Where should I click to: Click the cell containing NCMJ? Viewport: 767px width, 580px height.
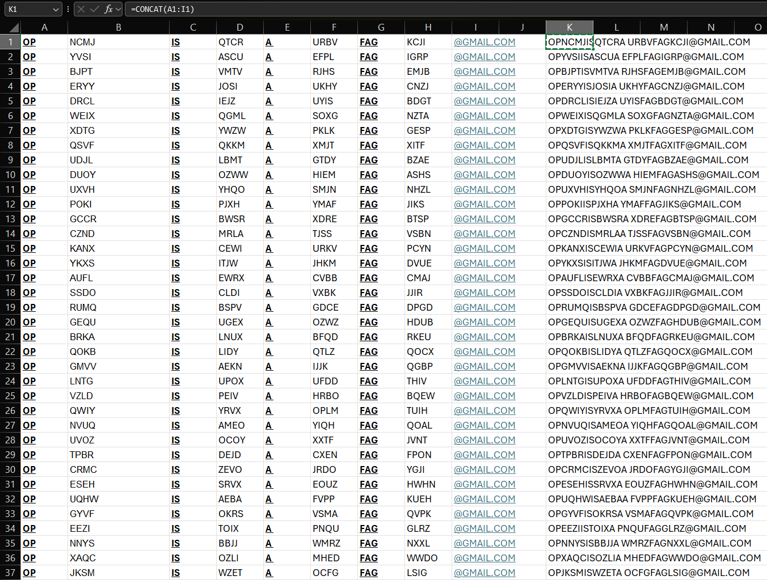coord(118,42)
